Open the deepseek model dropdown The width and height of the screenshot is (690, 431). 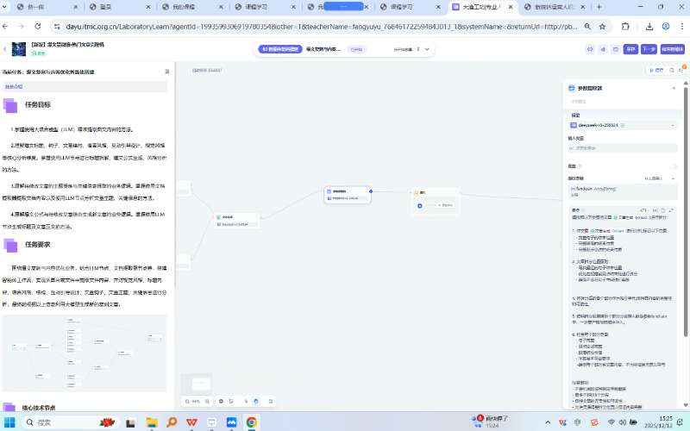tap(621, 125)
